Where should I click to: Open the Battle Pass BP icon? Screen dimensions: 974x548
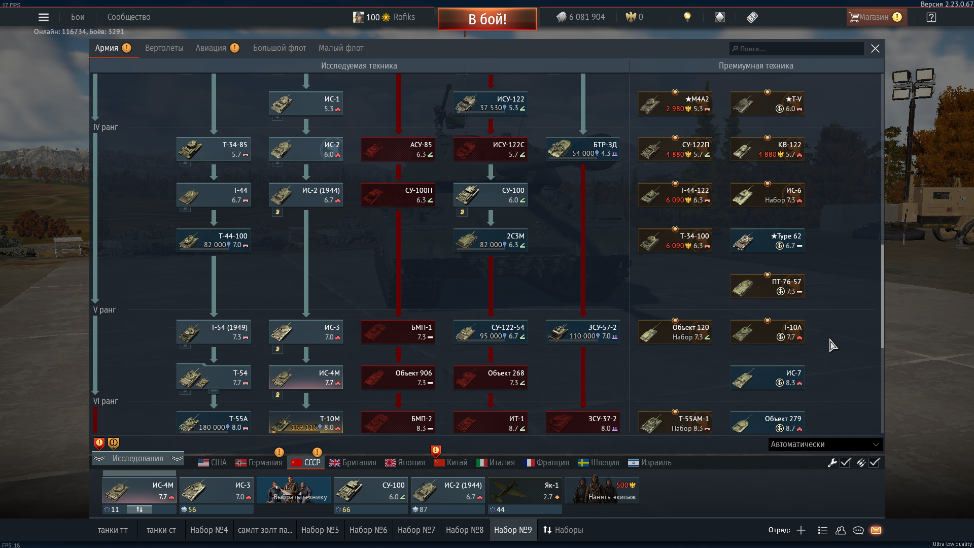(752, 17)
